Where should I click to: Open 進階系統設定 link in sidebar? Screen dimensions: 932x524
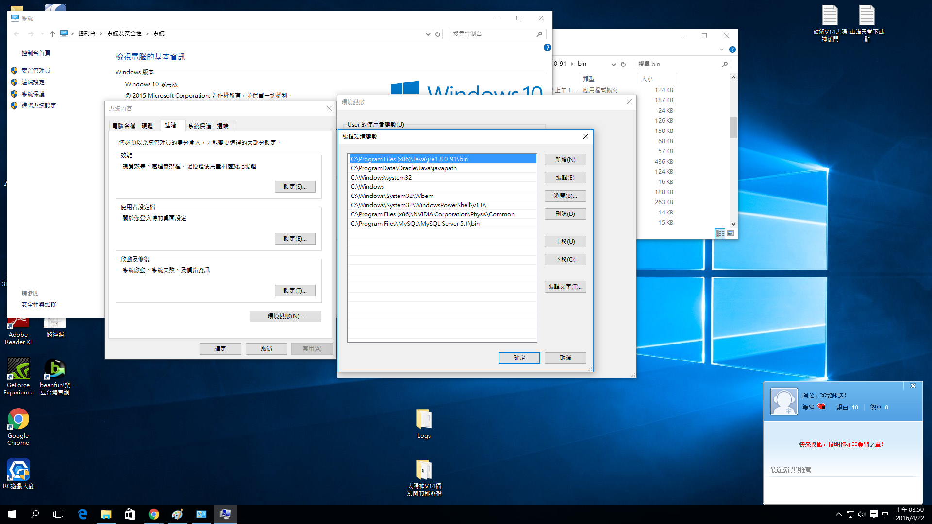coord(39,106)
